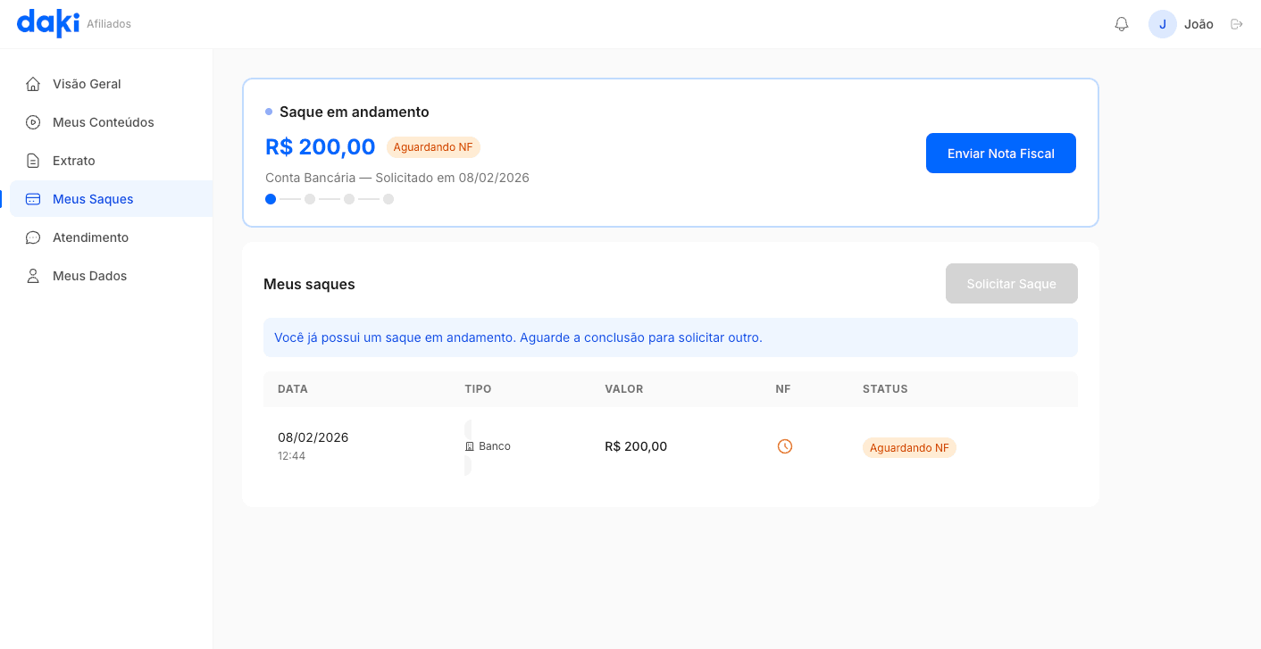Click the Solicitar Saque button
The width and height of the screenshot is (1261, 649).
click(1012, 284)
